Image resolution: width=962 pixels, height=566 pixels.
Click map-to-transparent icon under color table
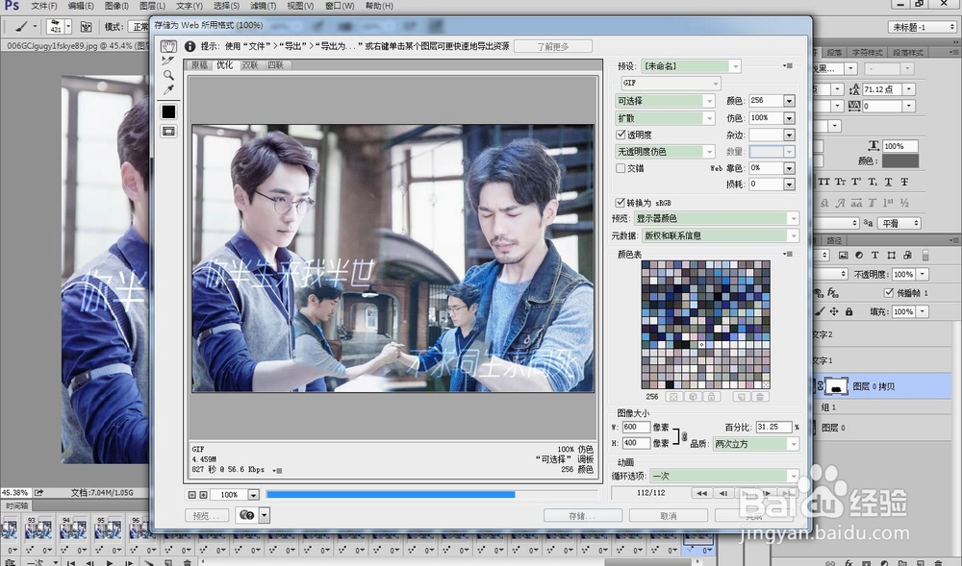(673, 397)
